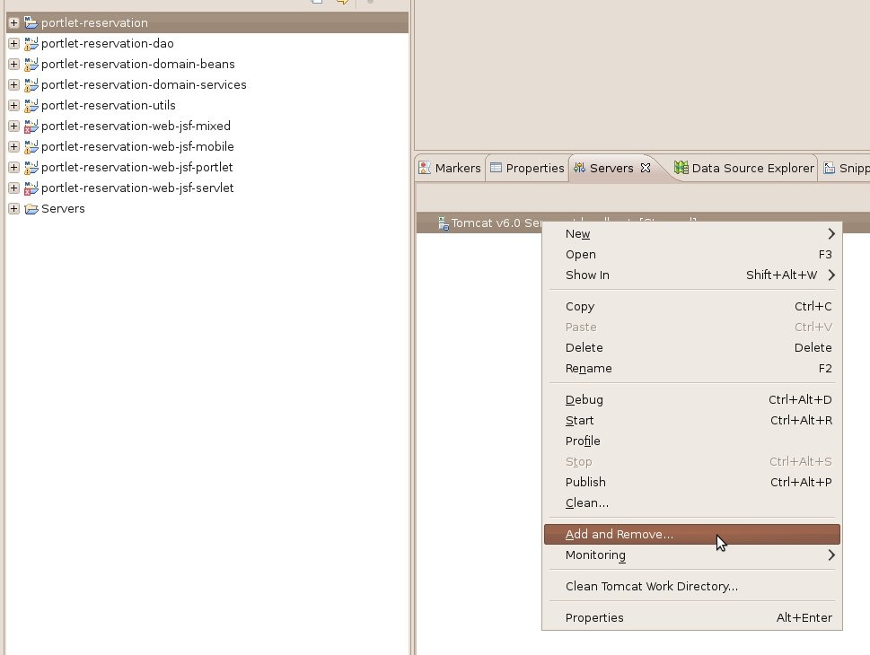870x655 pixels.
Task: Close the Servers view tab
Action: 645,168
